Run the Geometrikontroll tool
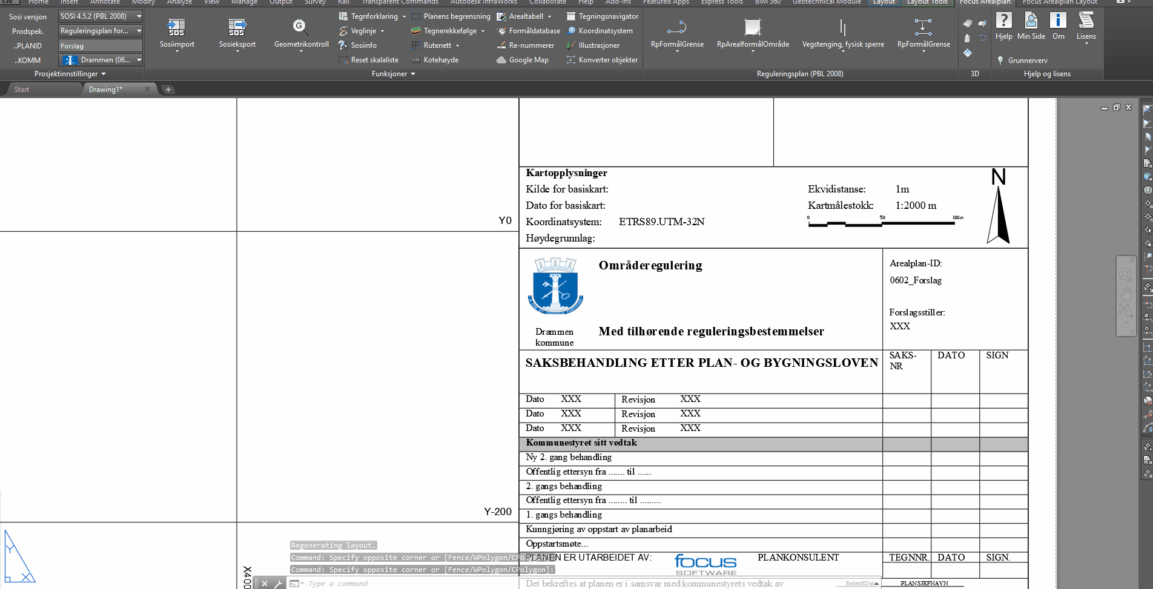Image resolution: width=1153 pixels, height=589 pixels. point(301,28)
